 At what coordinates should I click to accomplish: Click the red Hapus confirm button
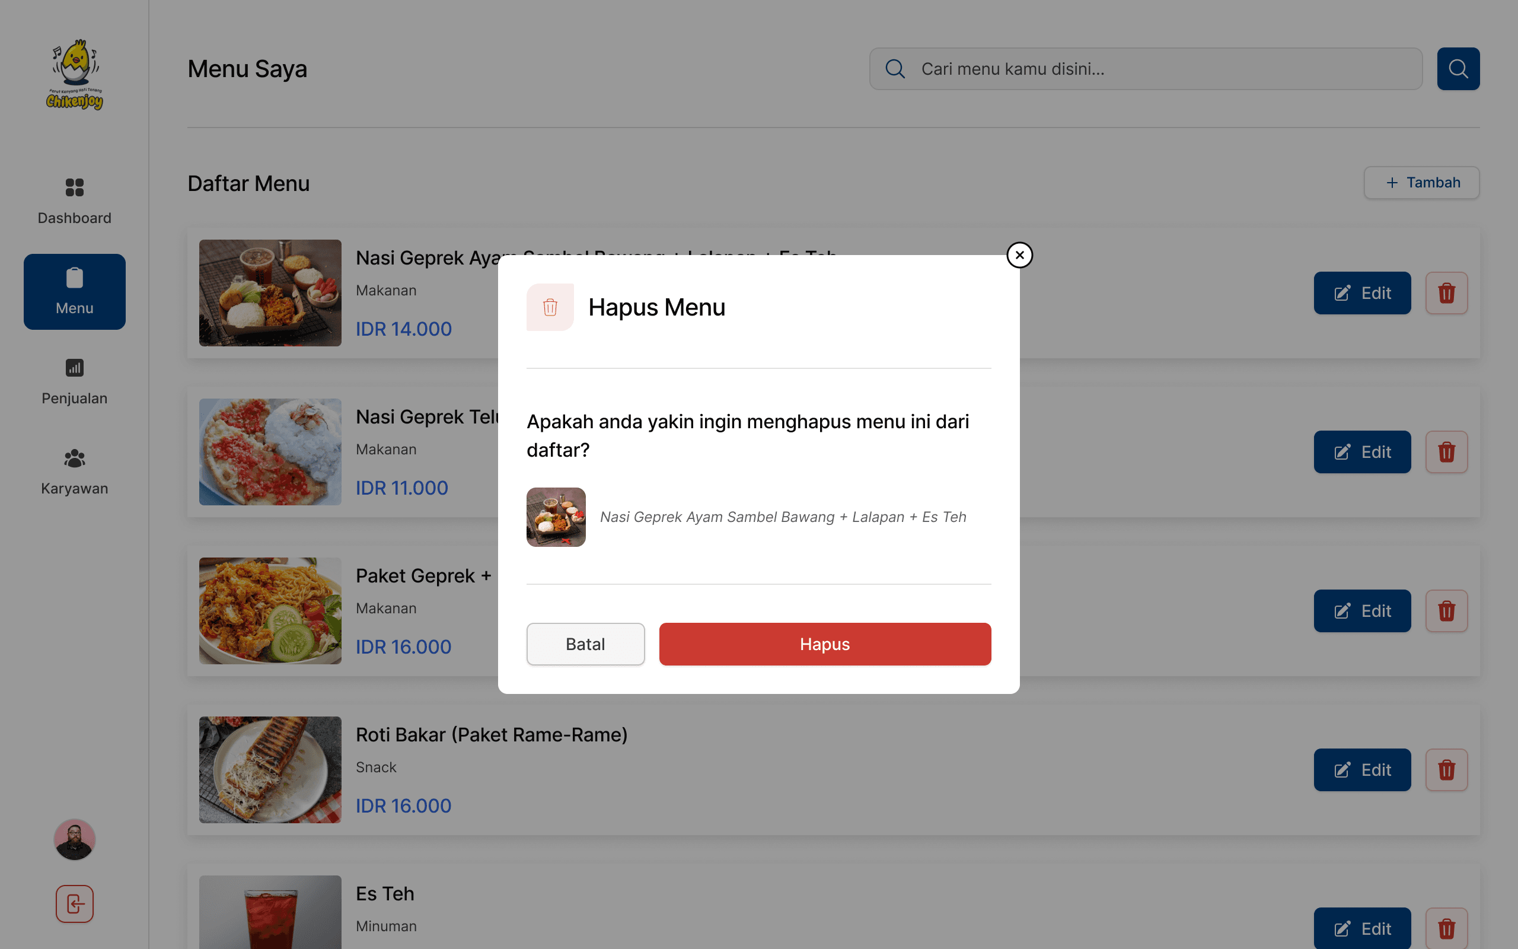point(824,644)
